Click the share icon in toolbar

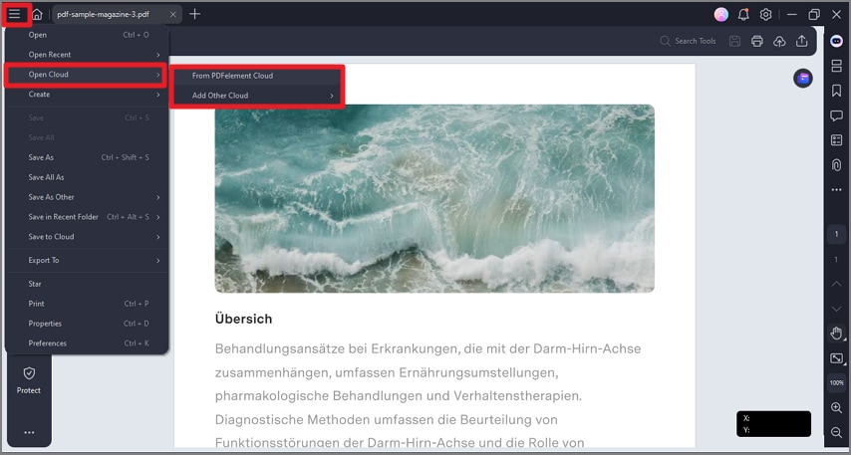801,41
